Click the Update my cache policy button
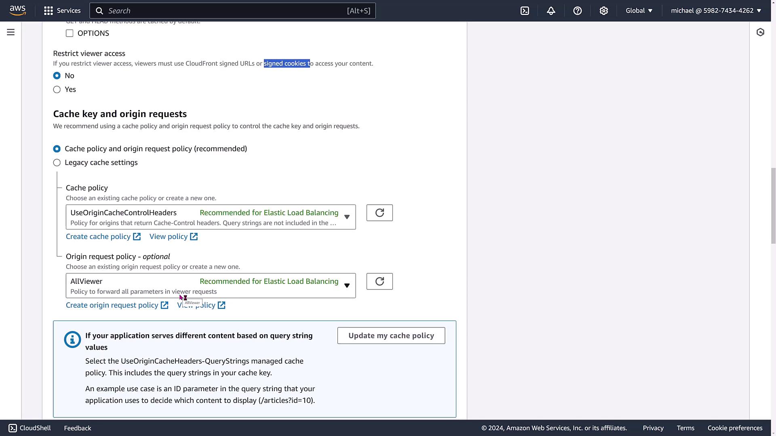This screenshot has width=776, height=436. click(391, 335)
